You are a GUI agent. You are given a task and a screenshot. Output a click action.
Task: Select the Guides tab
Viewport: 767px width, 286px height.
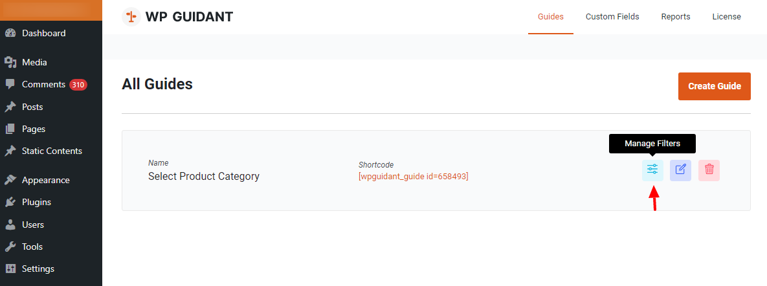[551, 17]
